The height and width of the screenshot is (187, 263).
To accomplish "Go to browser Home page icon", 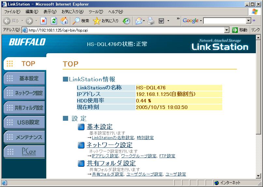I will [x=64, y=21].
